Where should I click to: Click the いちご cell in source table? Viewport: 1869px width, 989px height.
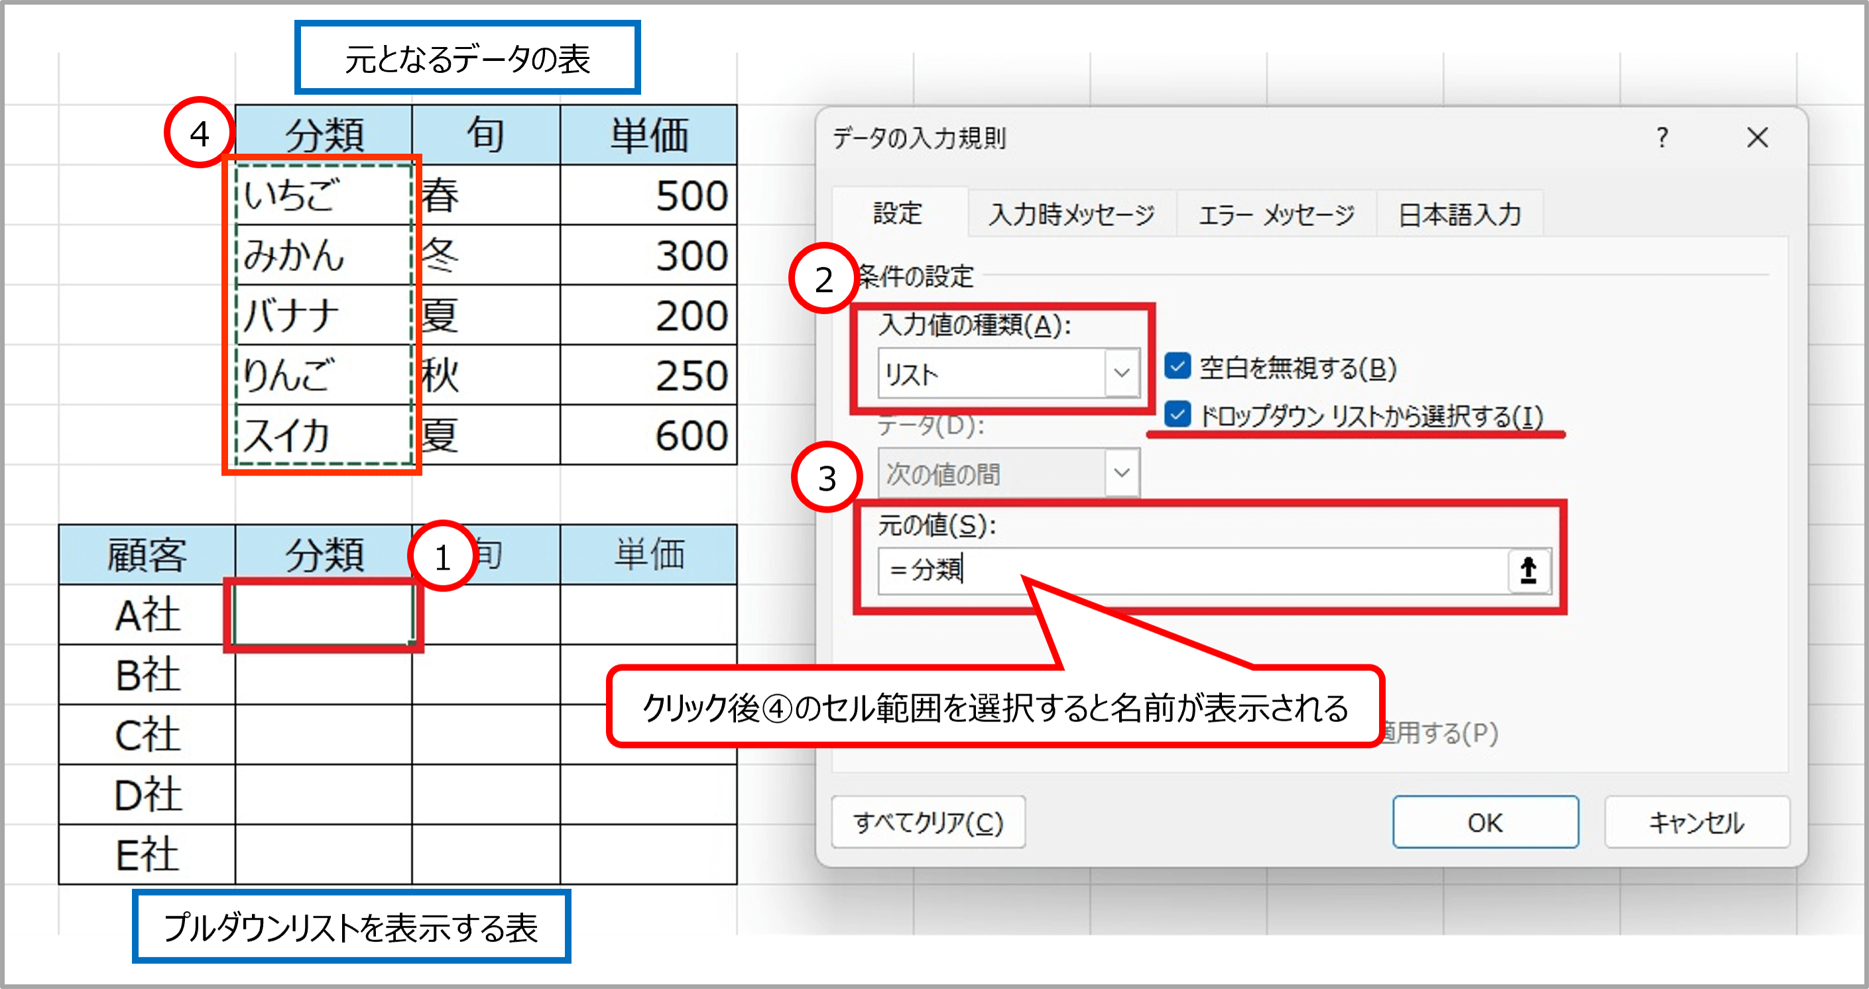click(x=323, y=195)
